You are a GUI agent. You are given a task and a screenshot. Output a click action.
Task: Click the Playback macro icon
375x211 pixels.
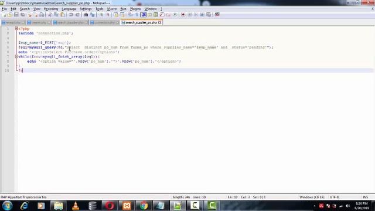(x=196, y=15)
